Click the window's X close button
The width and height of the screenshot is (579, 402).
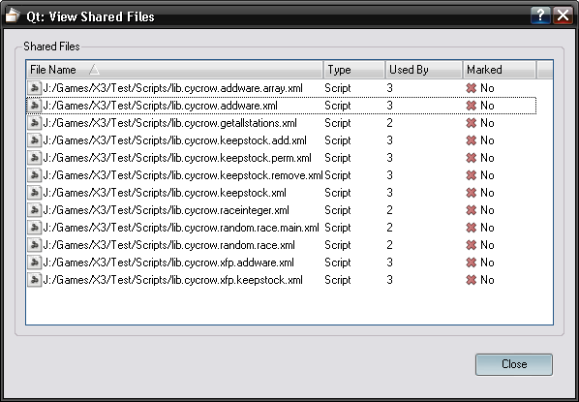coord(563,15)
